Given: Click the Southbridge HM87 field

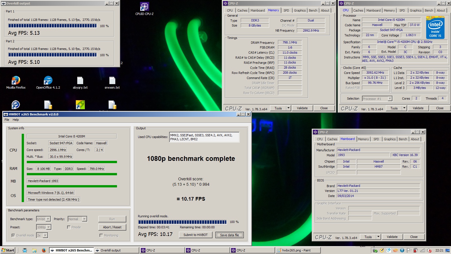Looking at the screenshot, I should [379, 167].
